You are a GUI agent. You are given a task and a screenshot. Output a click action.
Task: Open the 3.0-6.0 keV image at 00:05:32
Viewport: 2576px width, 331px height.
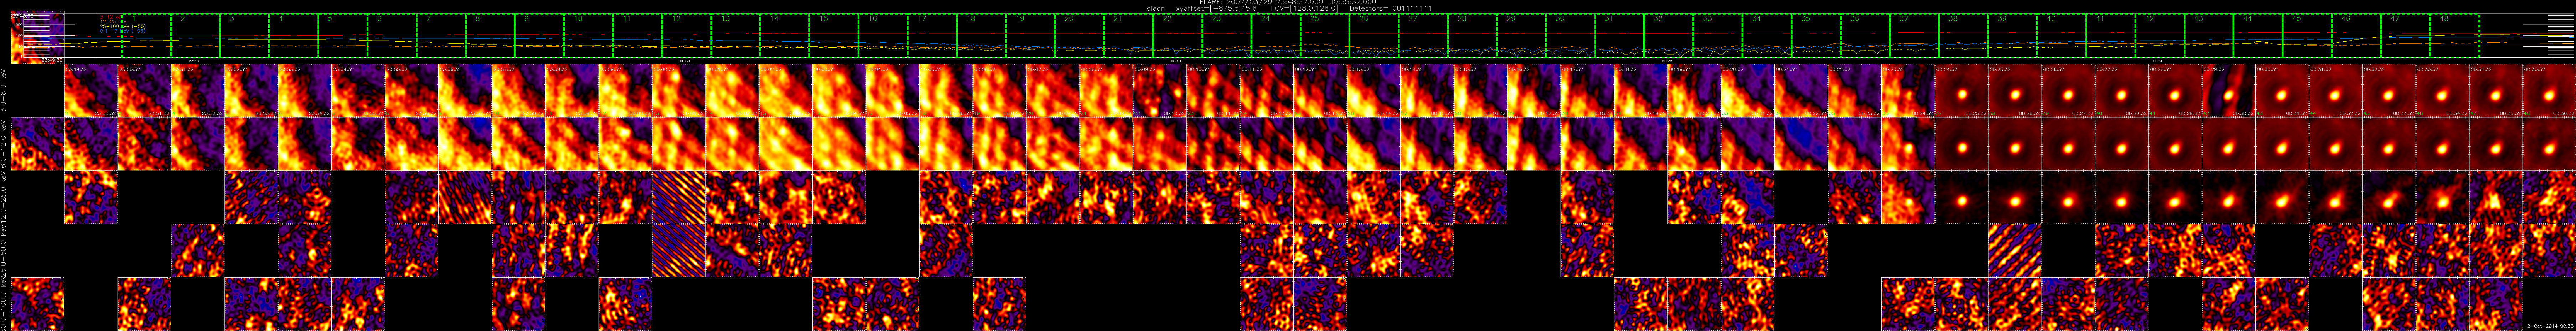pos(946,91)
